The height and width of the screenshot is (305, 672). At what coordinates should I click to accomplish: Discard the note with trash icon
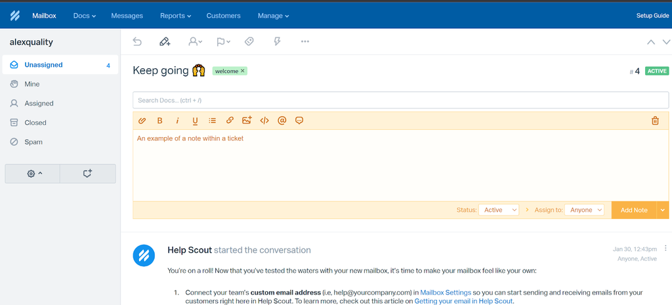point(656,121)
